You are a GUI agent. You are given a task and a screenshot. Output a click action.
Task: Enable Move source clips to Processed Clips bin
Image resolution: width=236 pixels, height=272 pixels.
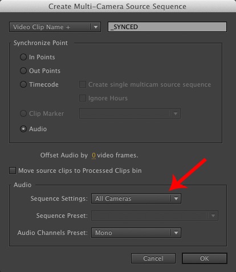point(13,170)
